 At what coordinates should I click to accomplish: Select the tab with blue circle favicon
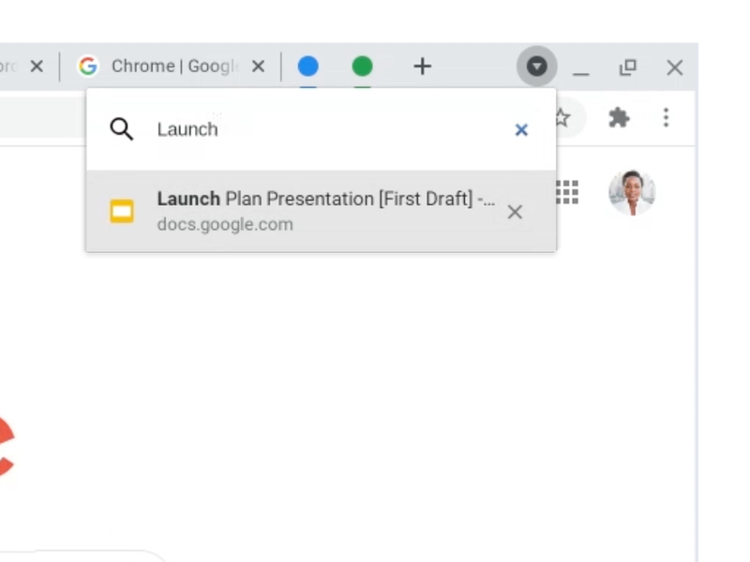(x=307, y=67)
